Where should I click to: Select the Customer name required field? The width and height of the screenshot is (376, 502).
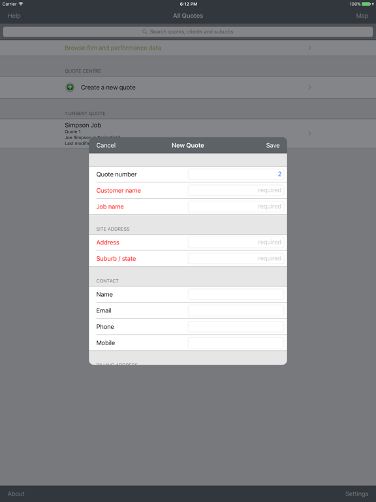click(x=236, y=190)
